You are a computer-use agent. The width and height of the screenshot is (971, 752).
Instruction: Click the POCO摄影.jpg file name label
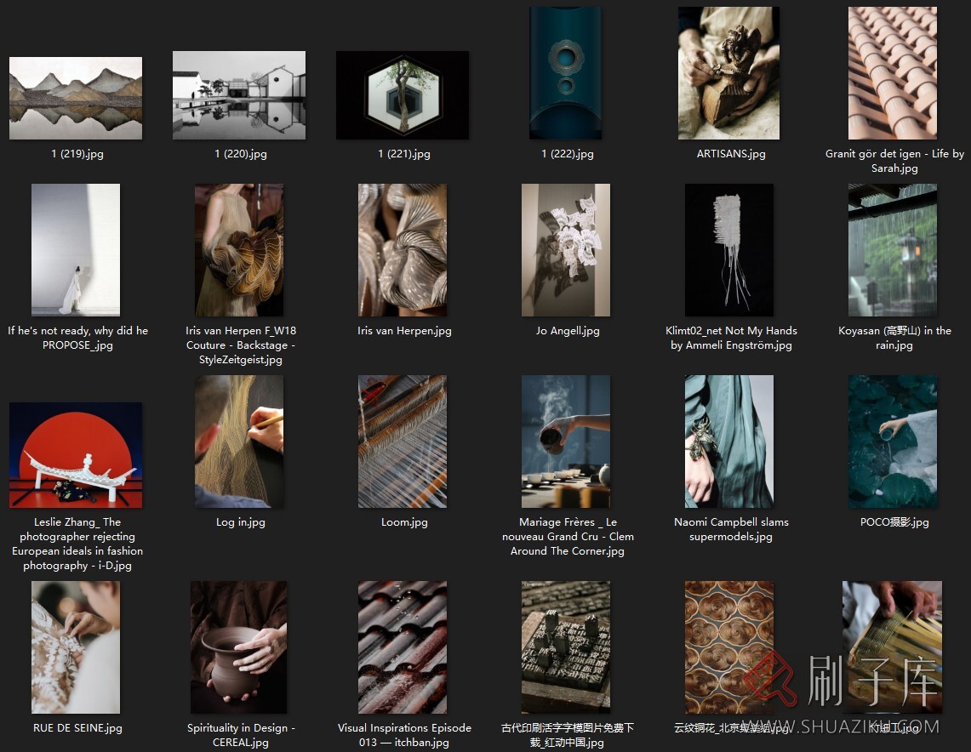pos(894,522)
